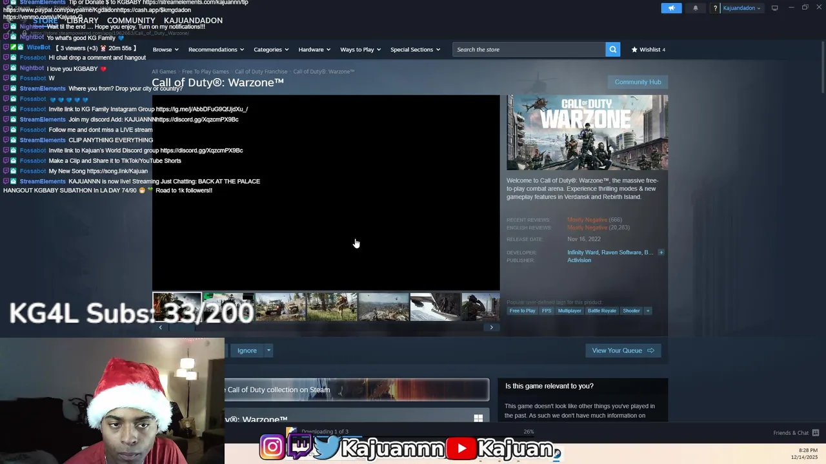Open Friends & Chat icon
Image resolution: width=826 pixels, height=464 pixels.
point(816,432)
